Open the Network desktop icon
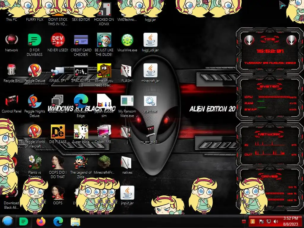This screenshot has height=228, width=304. point(12,40)
